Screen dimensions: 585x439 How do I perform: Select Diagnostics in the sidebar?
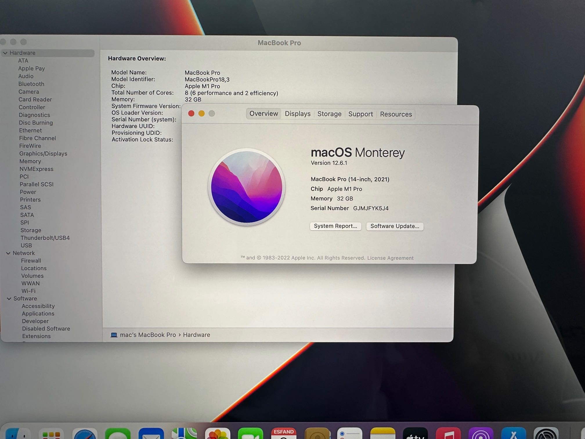coord(35,115)
